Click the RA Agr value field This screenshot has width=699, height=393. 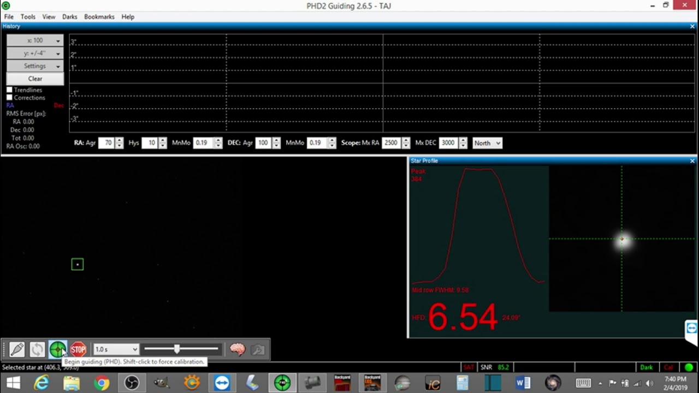point(106,143)
